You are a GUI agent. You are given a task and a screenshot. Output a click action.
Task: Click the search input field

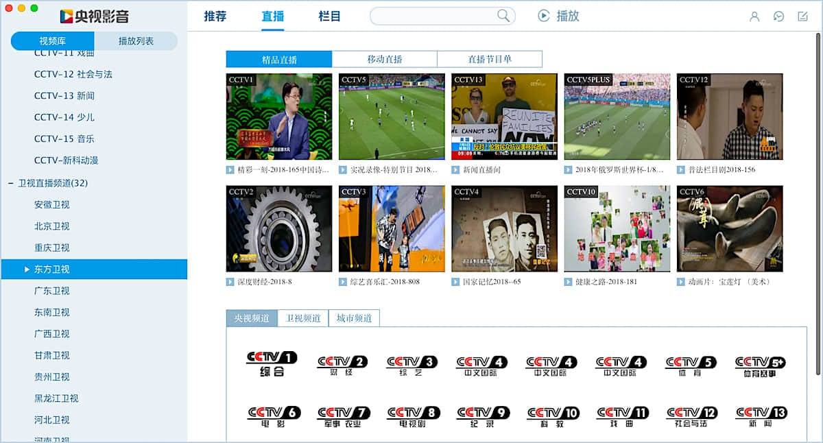pos(432,16)
